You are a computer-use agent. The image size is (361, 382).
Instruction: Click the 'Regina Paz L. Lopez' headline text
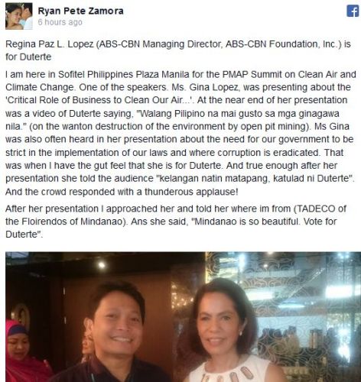coord(50,44)
